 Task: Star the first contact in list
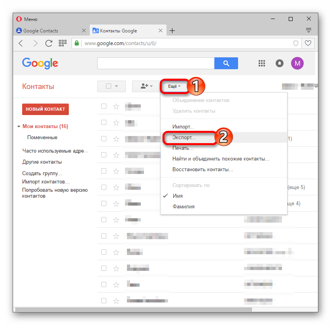116,106
